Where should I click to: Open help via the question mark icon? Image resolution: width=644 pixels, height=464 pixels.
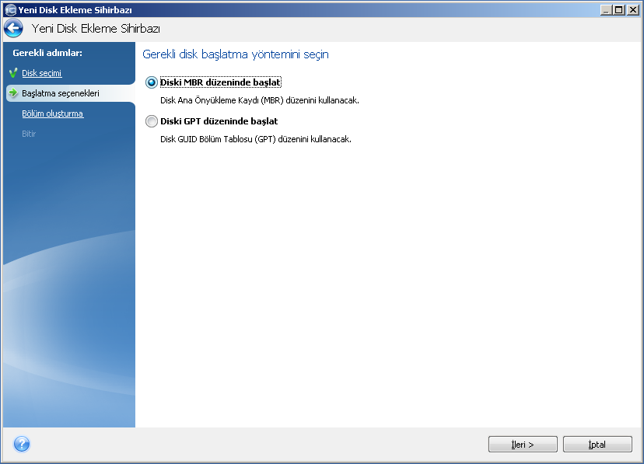coord(22,444)
